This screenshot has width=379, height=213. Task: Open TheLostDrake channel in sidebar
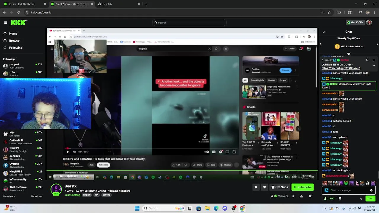pyautogui.click(x=23, y=188)
